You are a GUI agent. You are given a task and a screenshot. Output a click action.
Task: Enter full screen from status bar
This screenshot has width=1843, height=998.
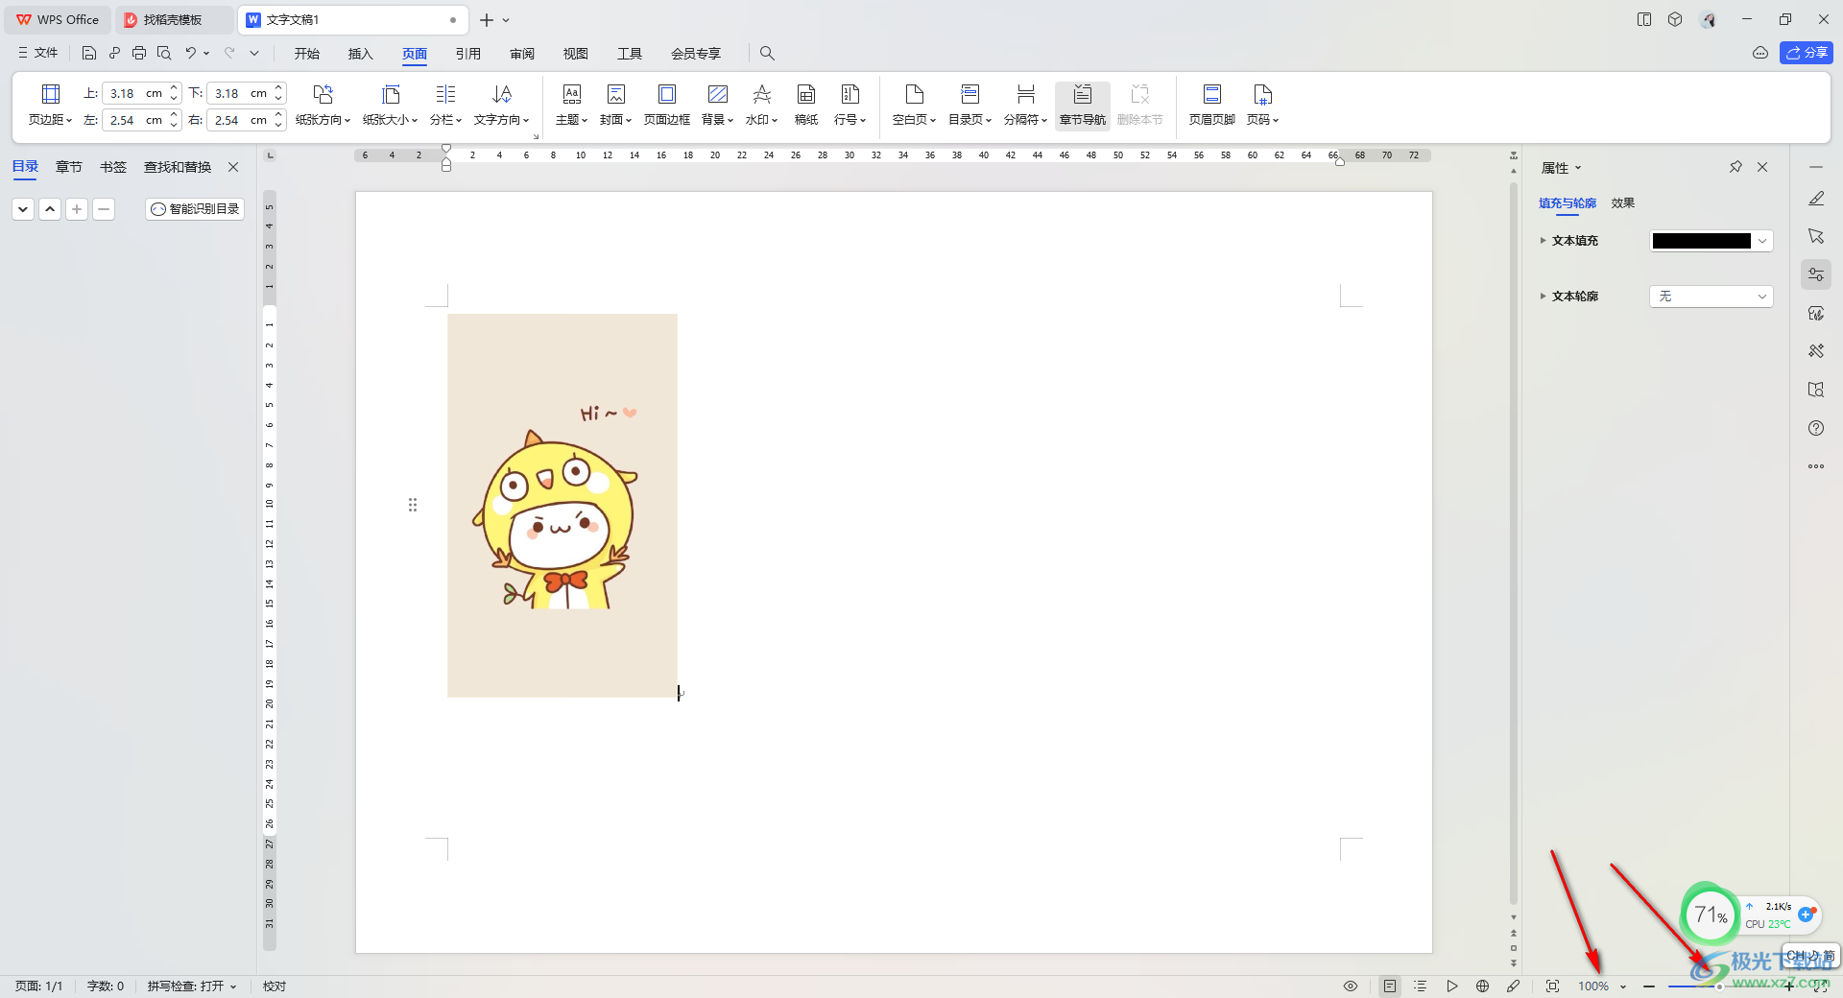[1820, 986]
